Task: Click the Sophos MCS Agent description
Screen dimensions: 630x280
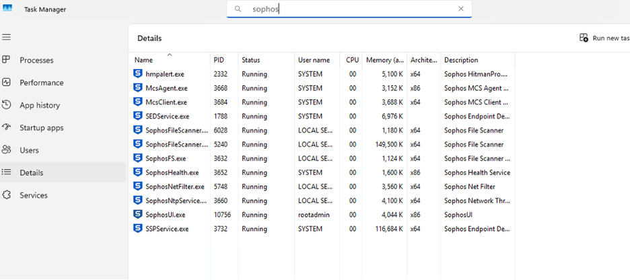Action: pos(477,88)
